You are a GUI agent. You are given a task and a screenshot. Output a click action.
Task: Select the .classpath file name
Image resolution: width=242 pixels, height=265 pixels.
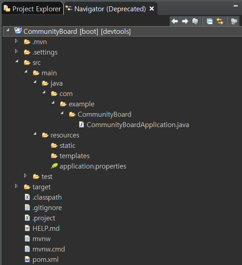47,197
